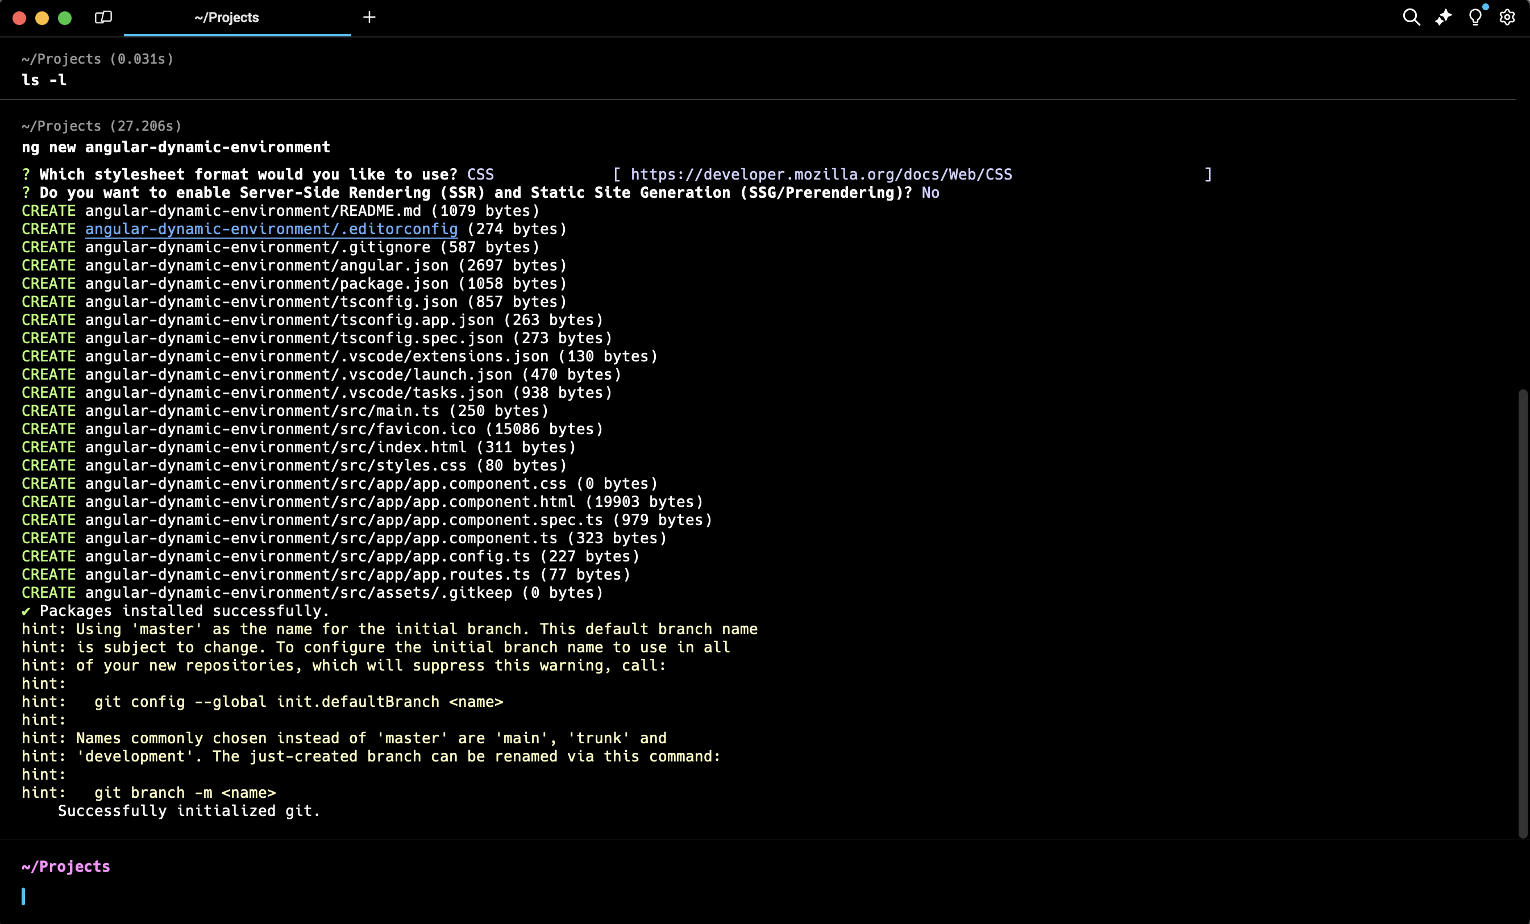Viewport: 1530px width, 924px height.
Task: Click the stylesheet format question line
Action: point(617,174)
